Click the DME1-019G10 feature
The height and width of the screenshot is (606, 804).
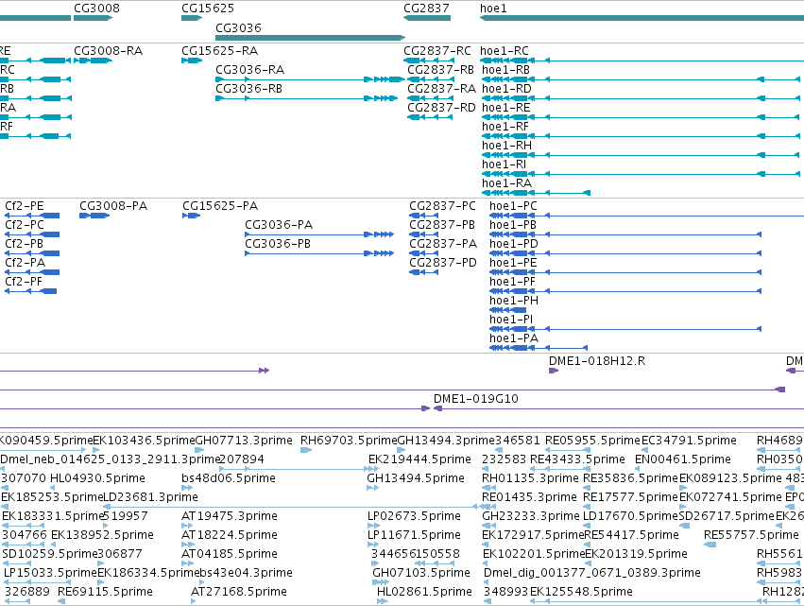476,399
